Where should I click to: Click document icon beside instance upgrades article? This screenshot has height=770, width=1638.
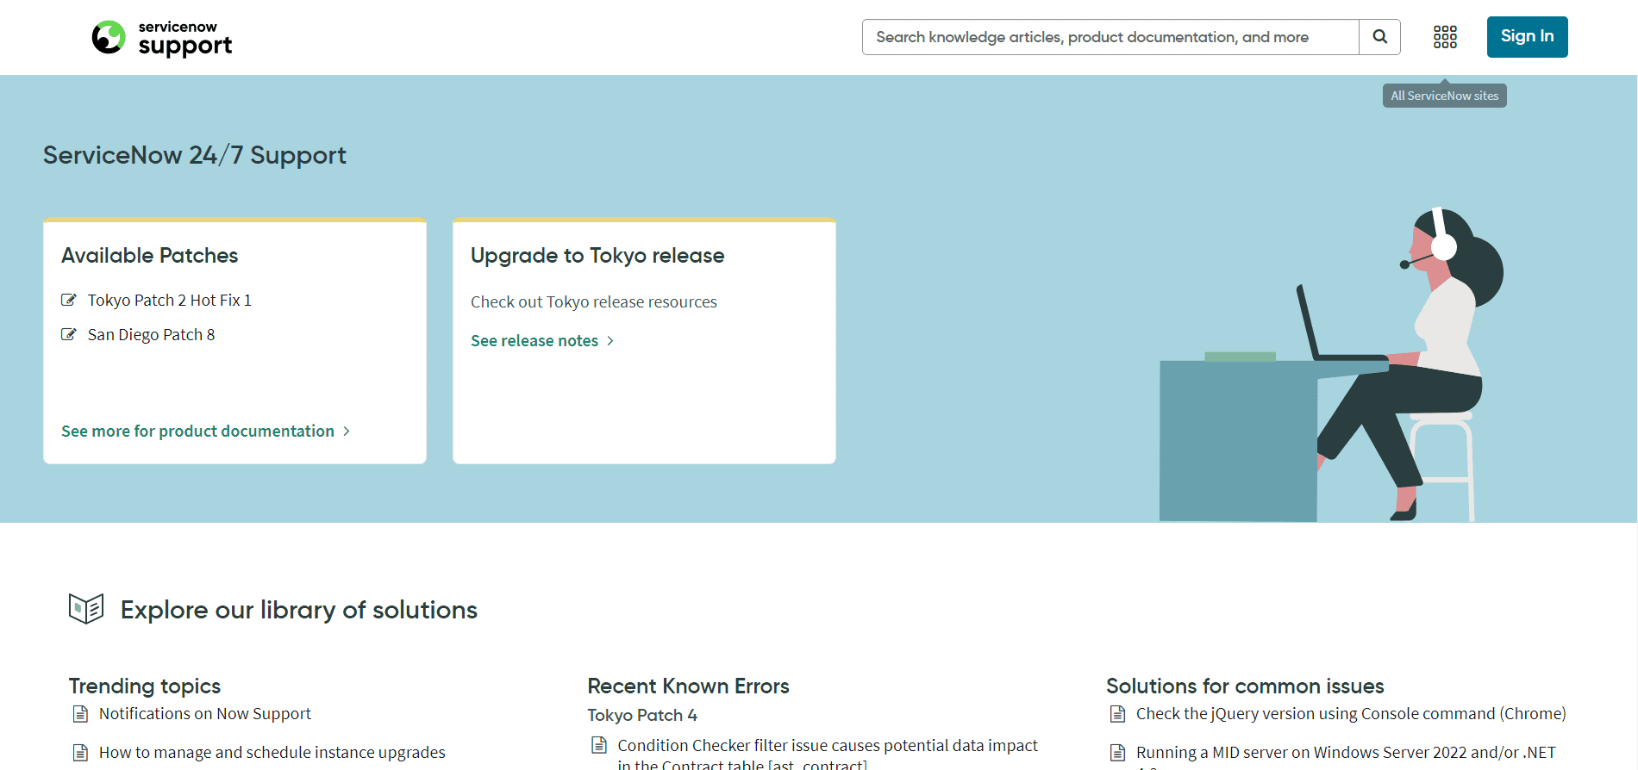point(80,753)
